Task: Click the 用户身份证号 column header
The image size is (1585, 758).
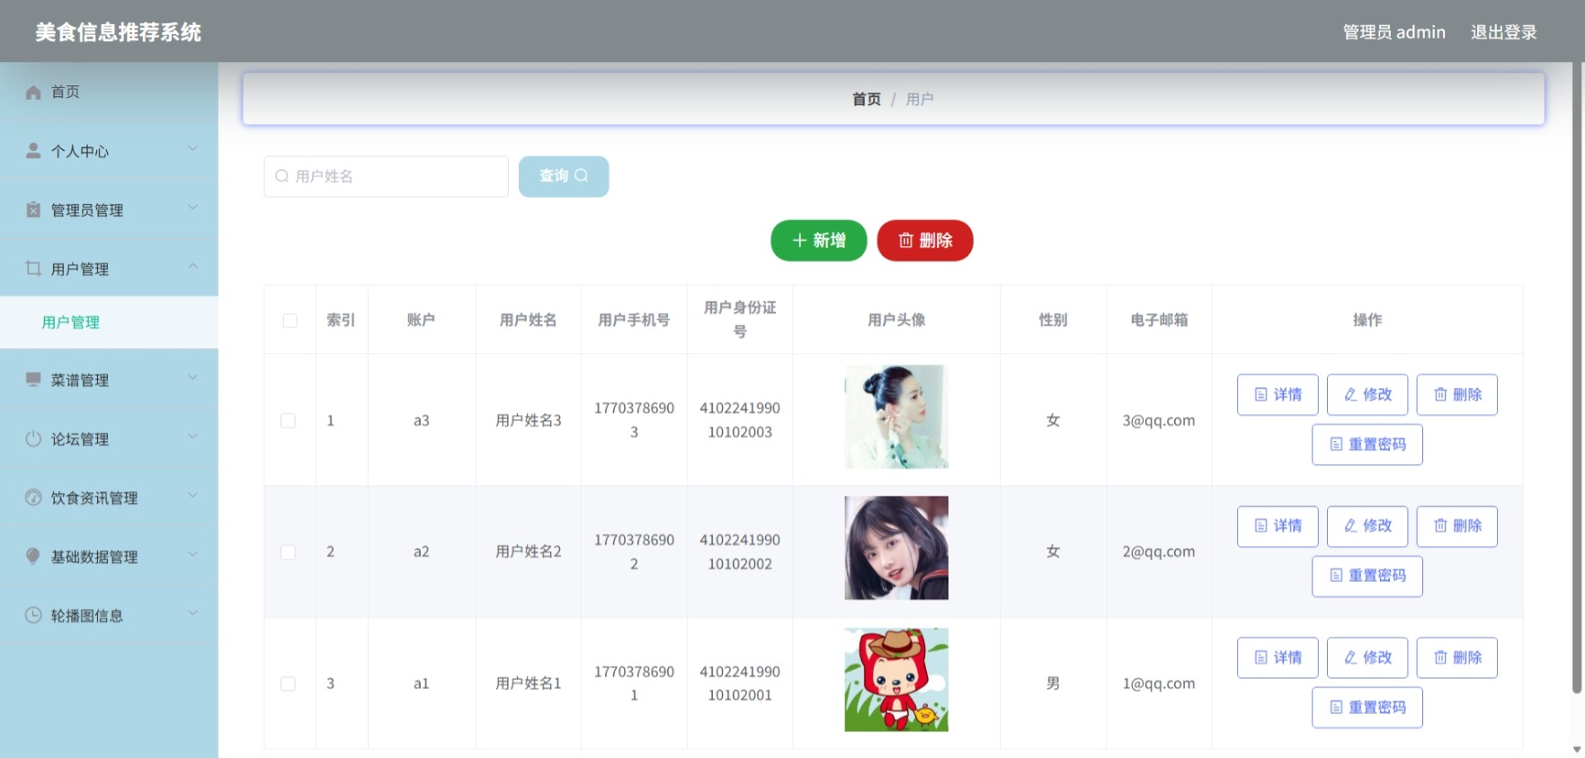Action: 740,320
